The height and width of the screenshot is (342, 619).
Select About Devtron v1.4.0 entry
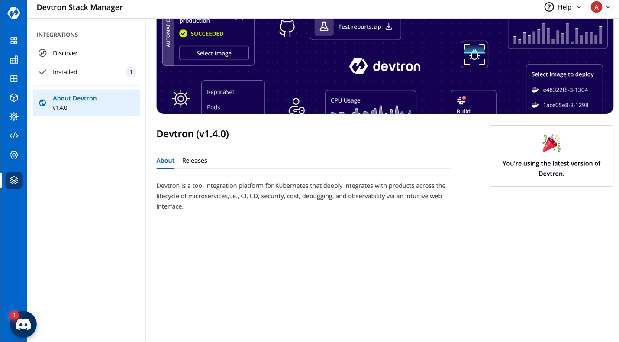(x=86, y=103)
